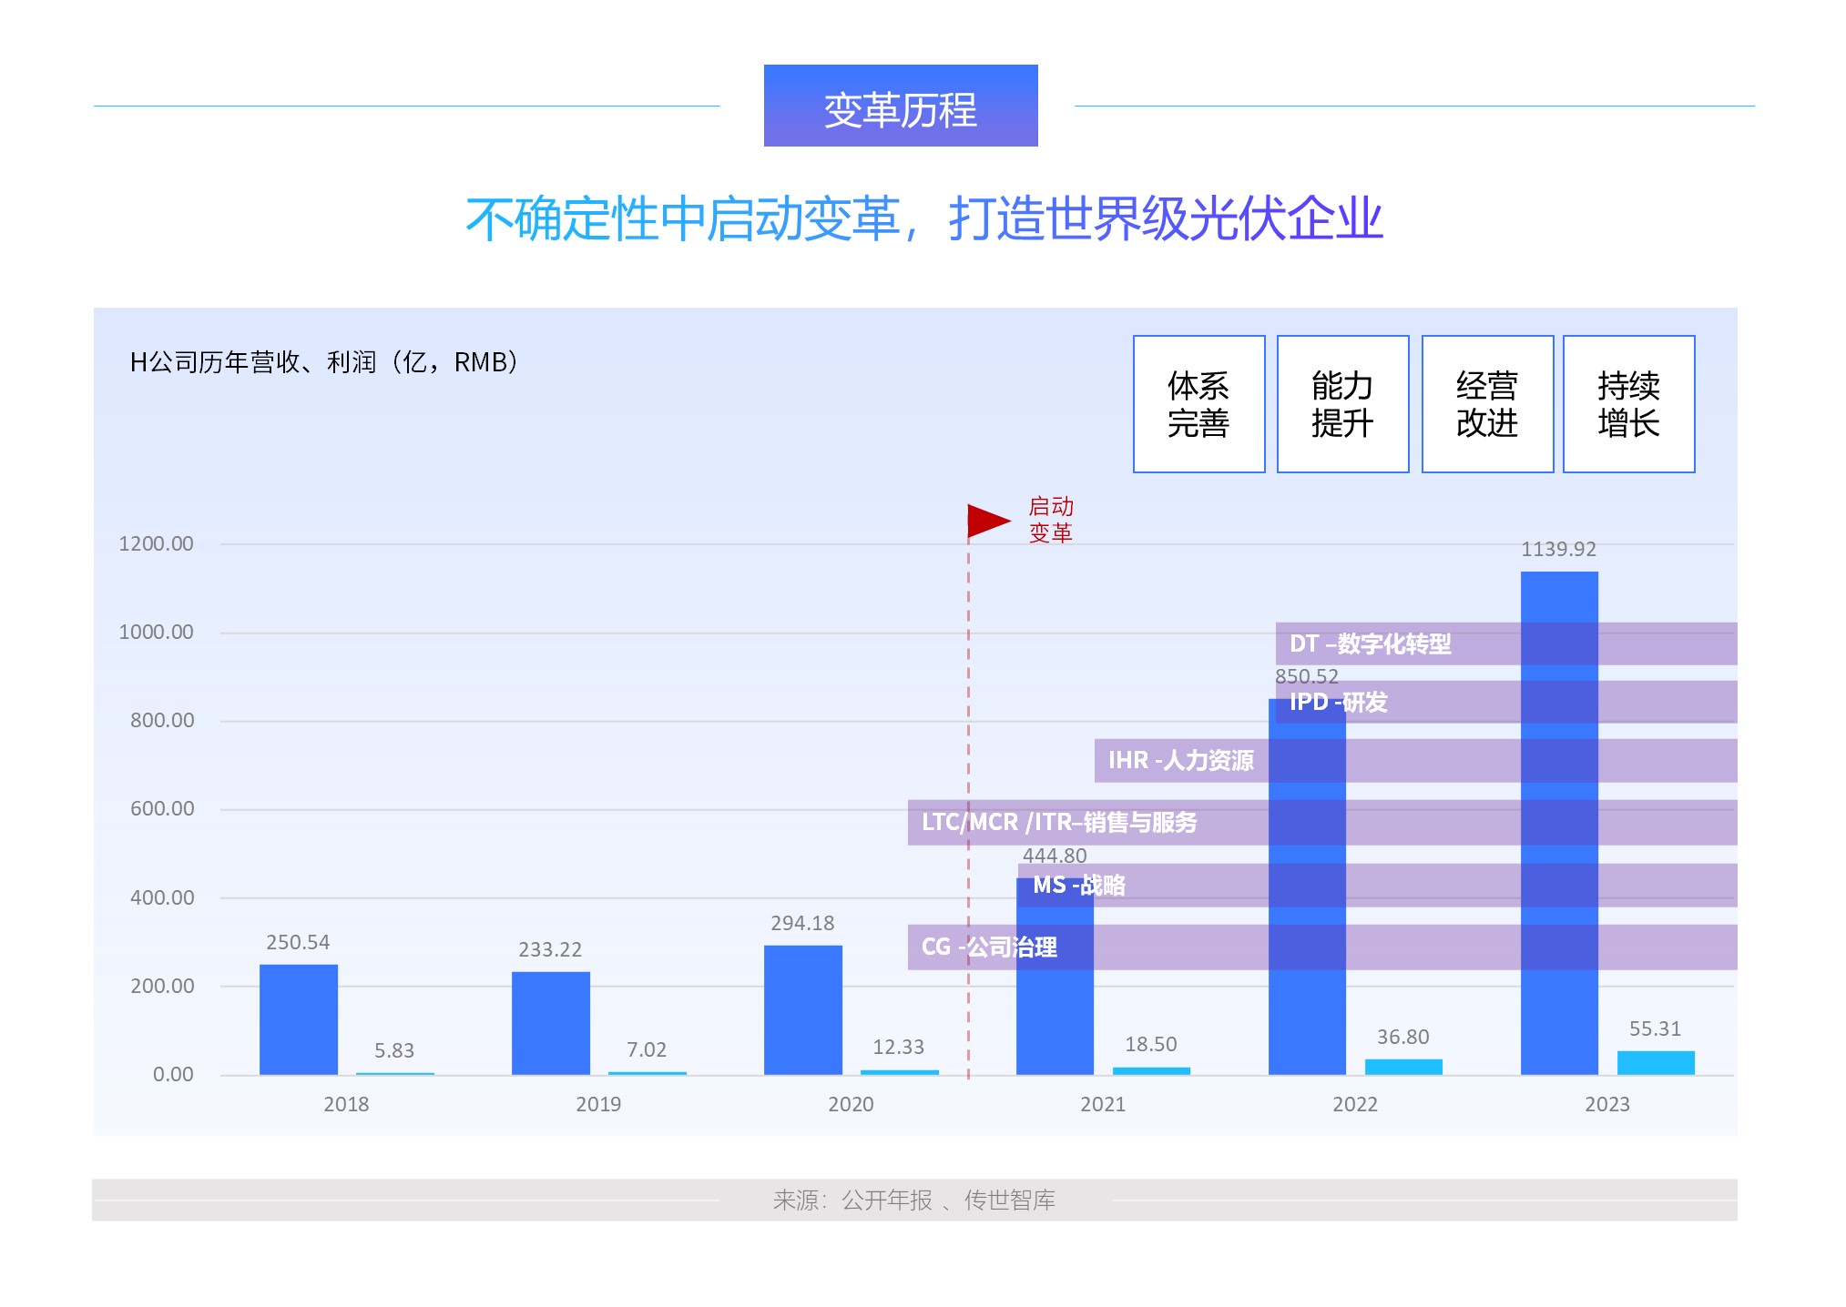Click the 2019 revenue bar labeled 233.22
The image size is (1846, 1307).
coord(551,1023)
